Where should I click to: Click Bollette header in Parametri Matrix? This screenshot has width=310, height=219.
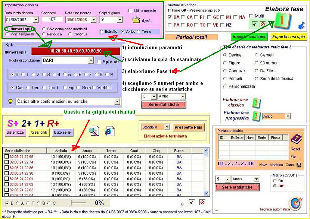coord(237,137)
